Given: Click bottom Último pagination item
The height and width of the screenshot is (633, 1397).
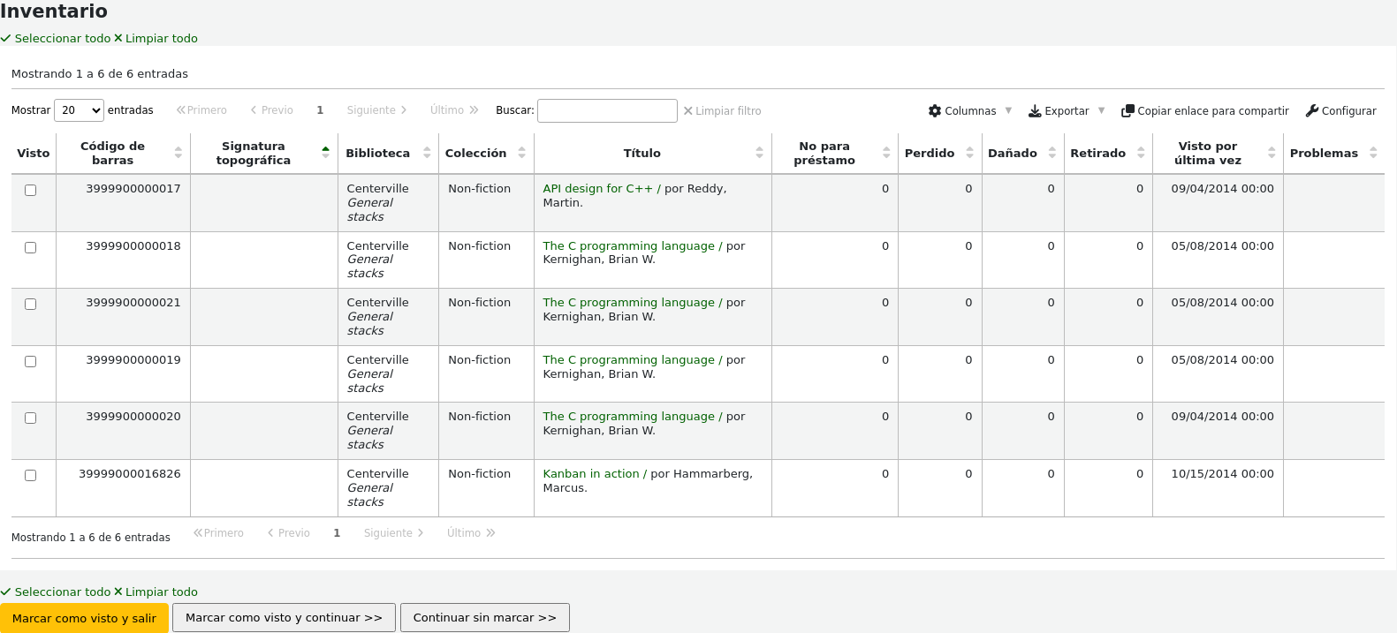Looking at the screenshot, I should click(x=471, y=533).
